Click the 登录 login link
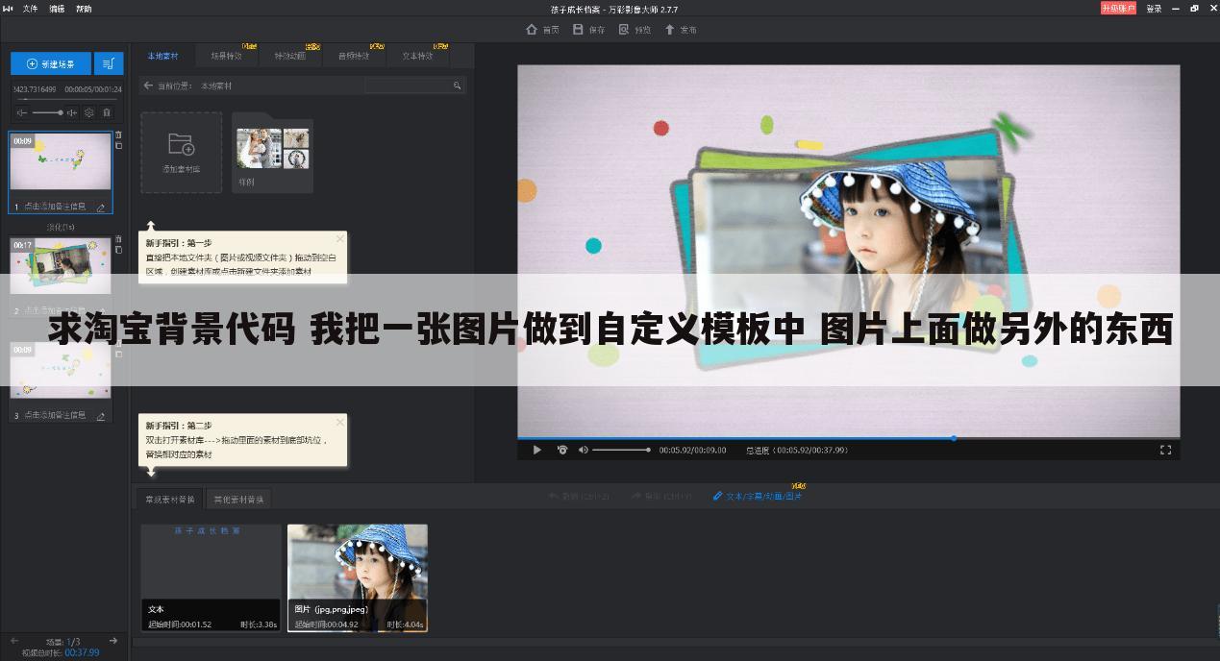The height and width of the screenshot is (661, 1220). 1154,9
